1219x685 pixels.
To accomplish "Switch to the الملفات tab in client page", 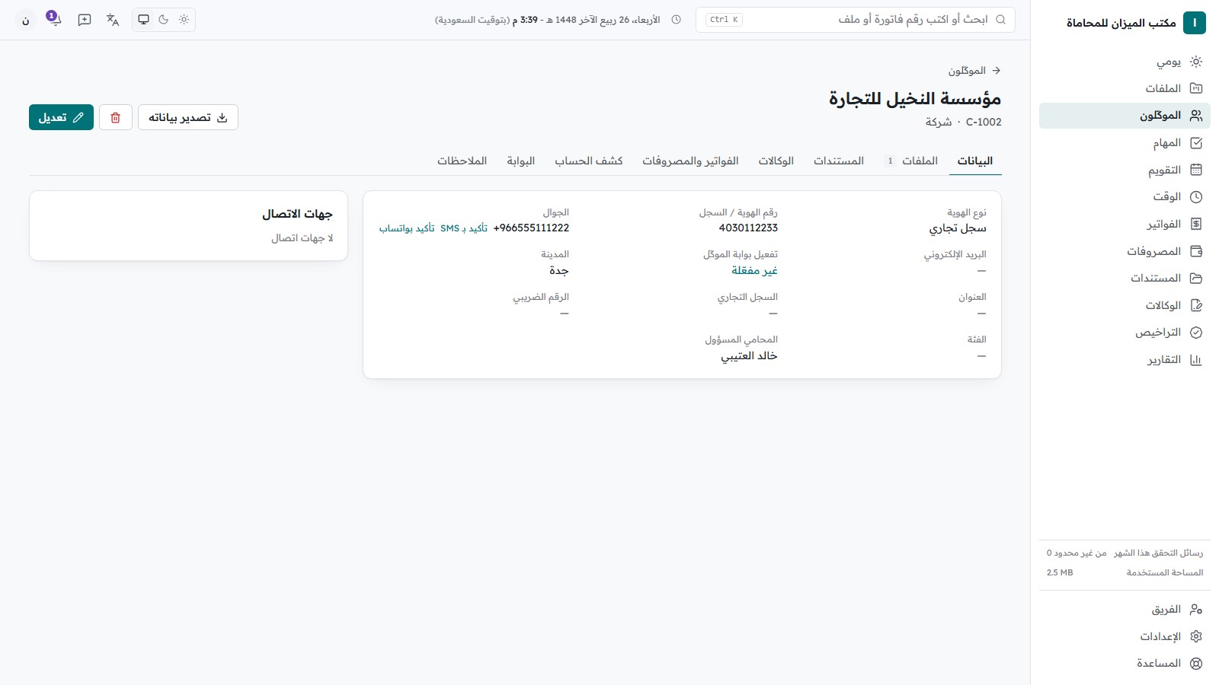I will point(912,161).
